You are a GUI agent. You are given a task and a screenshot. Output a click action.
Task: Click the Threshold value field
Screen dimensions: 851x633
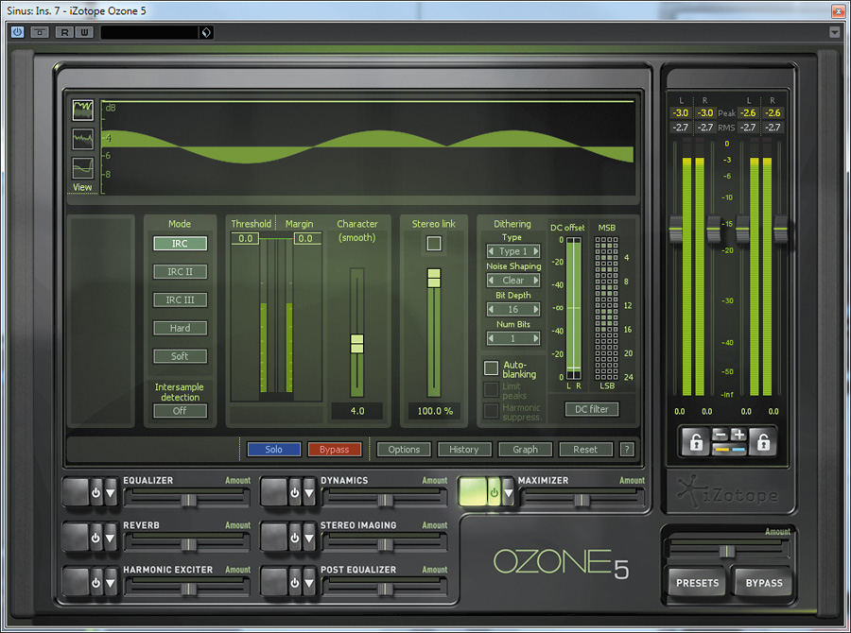click(x=245, y=238)
